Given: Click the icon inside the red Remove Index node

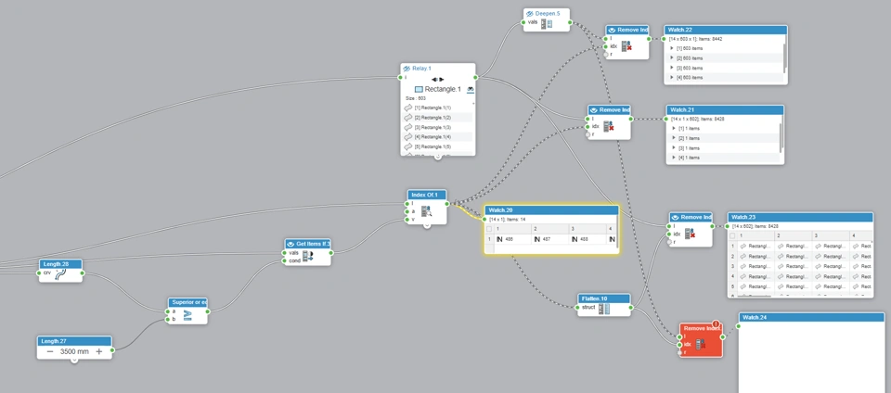Looking at the screenshot, I should click(x=701, y=344).
